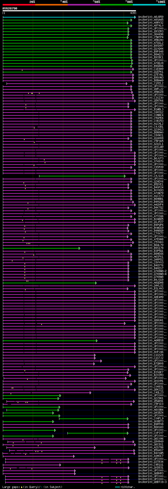Open hit UniRef100_A9T4L0

pyautogui.click(x=151, y=26)
